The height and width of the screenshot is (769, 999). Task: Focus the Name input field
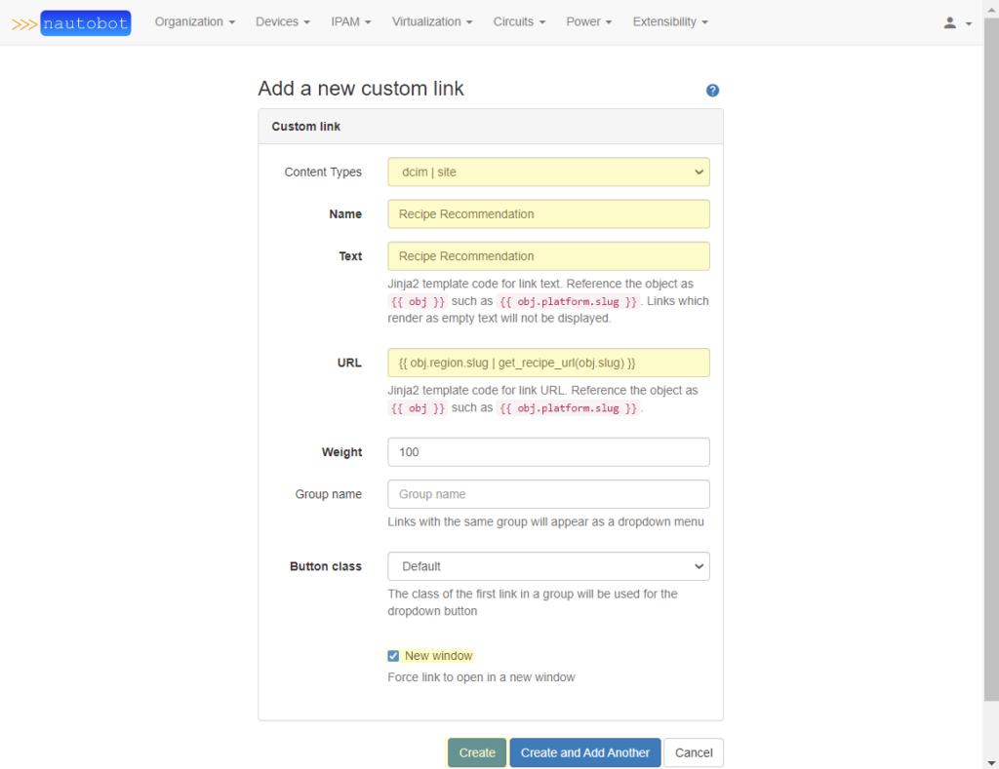pos(548,213)
